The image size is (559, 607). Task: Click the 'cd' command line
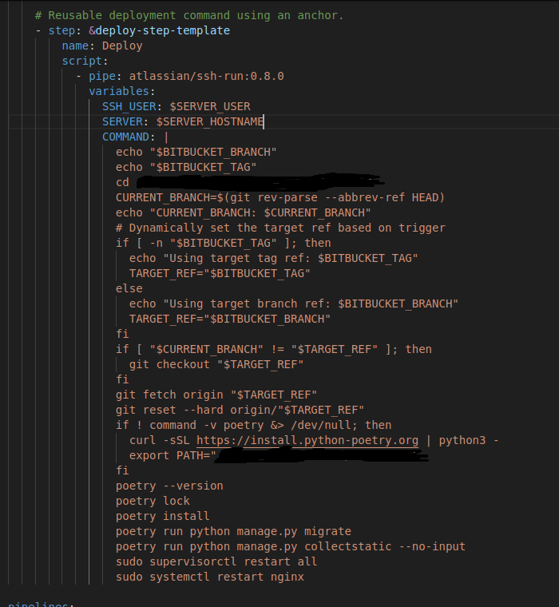[x=250, y=182]
